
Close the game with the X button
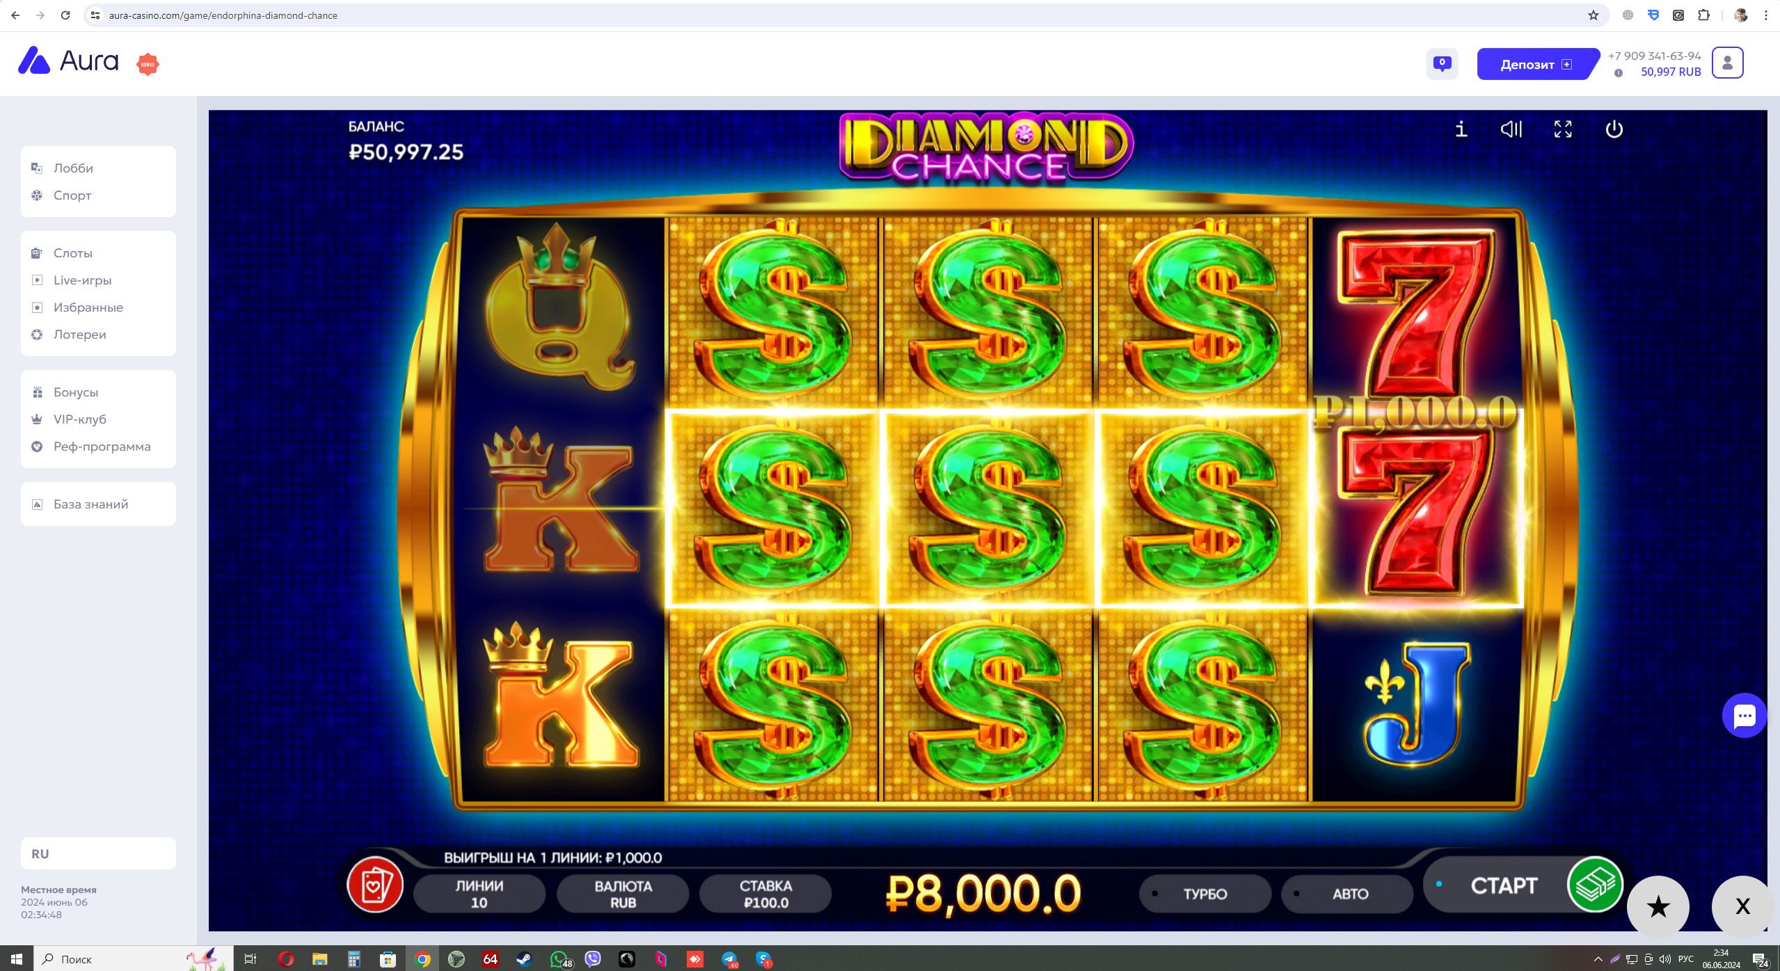1742,906
